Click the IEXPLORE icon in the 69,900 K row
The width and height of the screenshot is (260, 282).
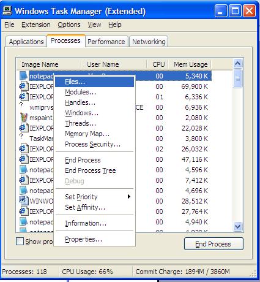pos(23,86)
